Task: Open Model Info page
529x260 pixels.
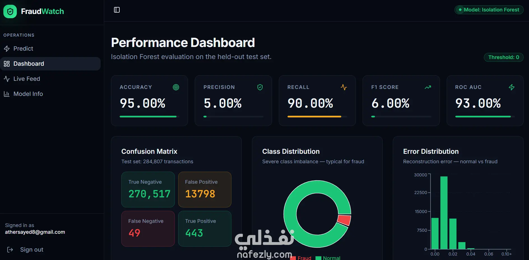Action: click(50, 94)
